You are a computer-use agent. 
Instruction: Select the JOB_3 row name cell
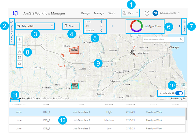coord(46,128)
